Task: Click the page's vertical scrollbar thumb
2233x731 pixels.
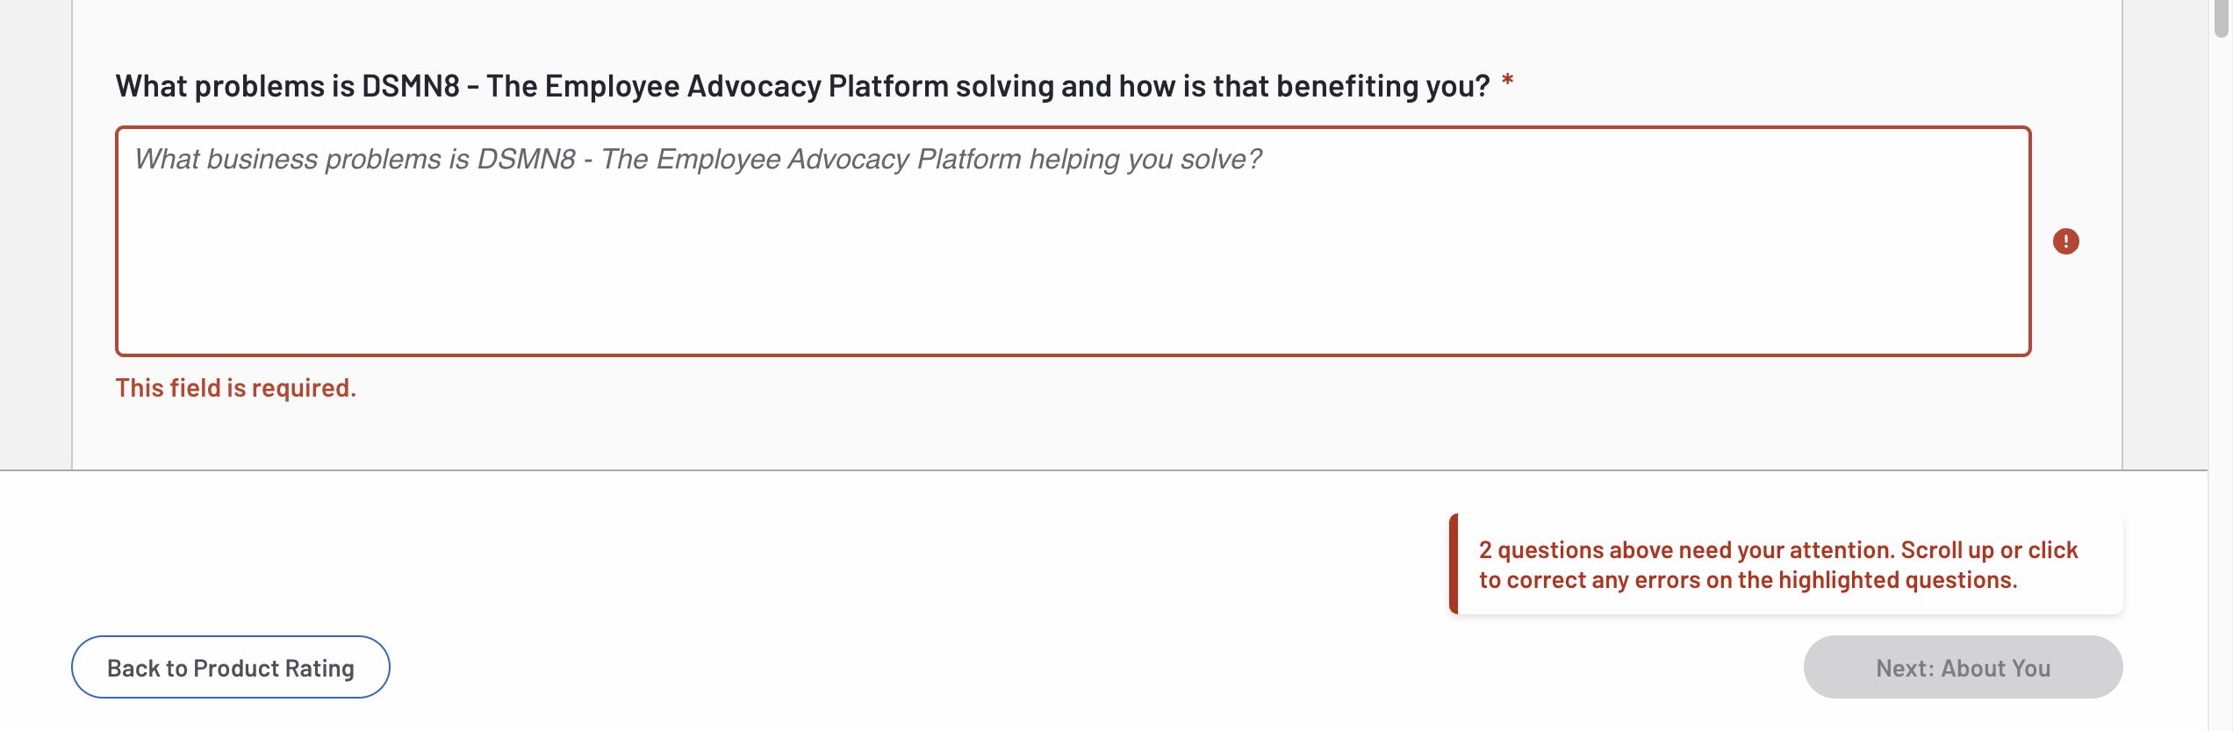Action: [2222, 18]
